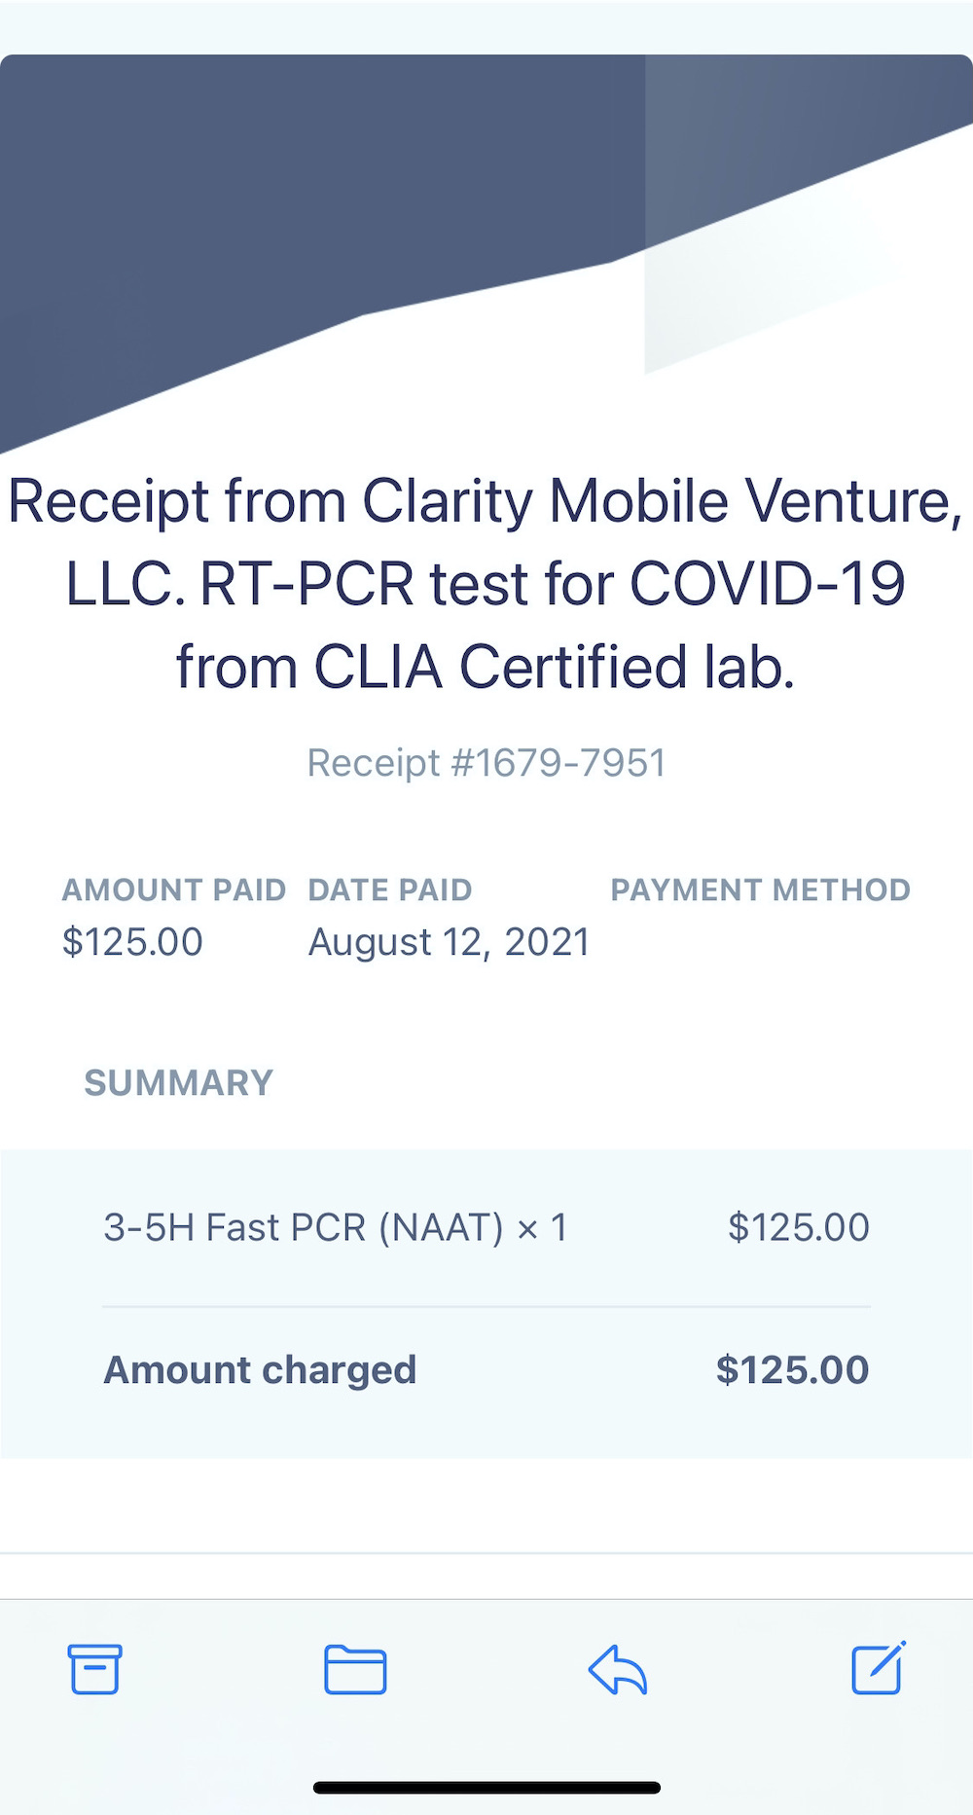Tap the divider line above Amount charged
This screenshot has width=973, height=1815.
pyautogui.click(x=486, y=1306)
